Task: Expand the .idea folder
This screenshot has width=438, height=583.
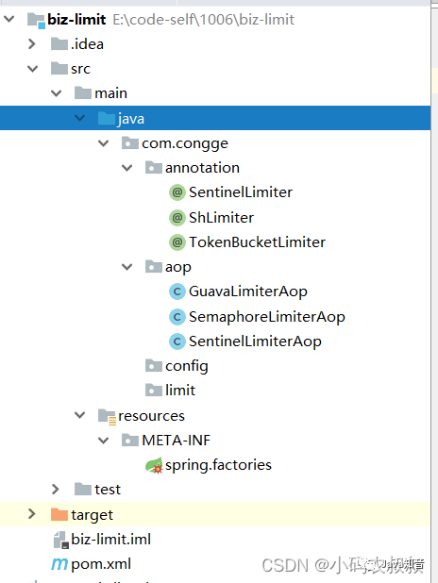Action: (32, 44)
